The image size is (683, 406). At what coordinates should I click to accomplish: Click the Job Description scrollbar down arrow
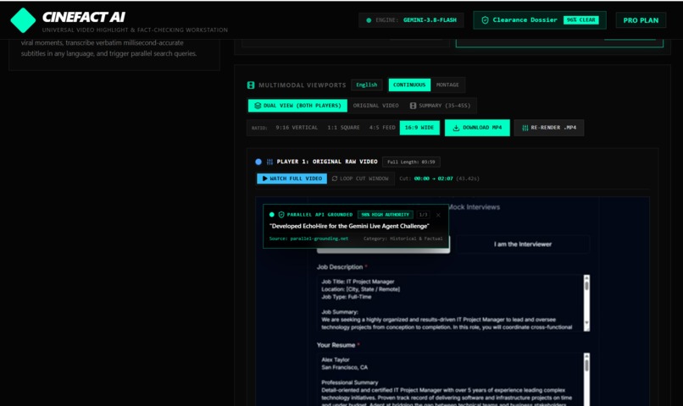[x=586, y=323]
